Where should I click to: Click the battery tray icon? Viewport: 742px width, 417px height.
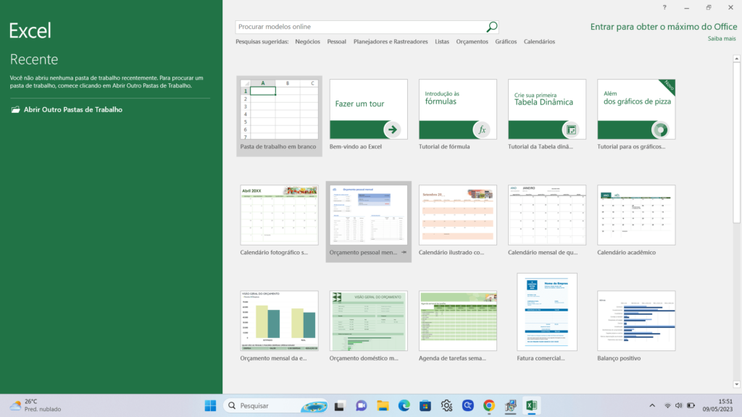pyautogui.click(x=691, y=405)
